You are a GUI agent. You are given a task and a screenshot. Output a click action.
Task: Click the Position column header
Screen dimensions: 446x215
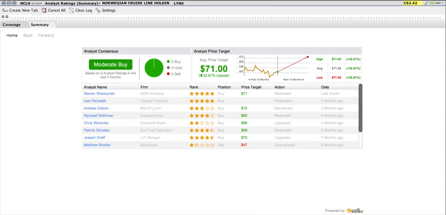pyautogui.click(x=224, y=87)
